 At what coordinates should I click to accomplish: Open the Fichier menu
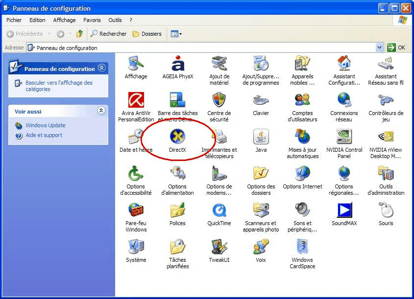click(14, 20)
